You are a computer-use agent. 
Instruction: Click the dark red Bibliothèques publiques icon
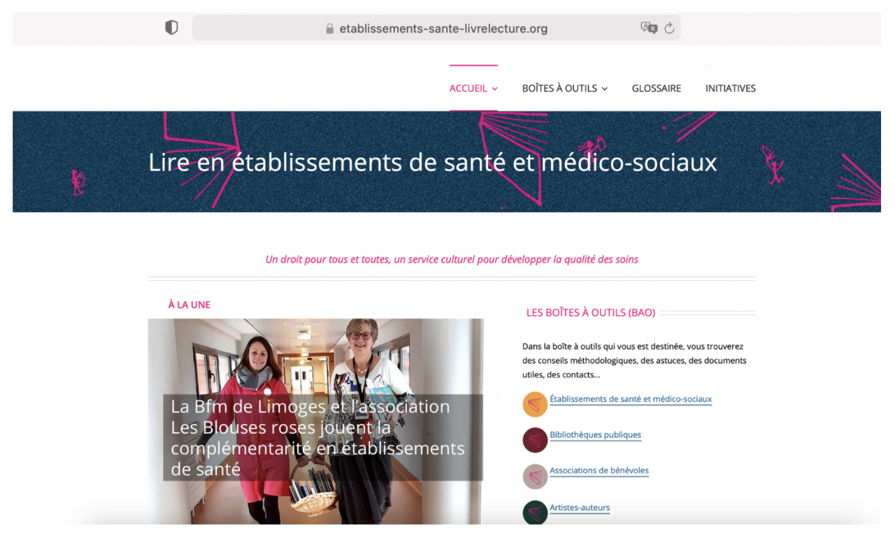tap(535, 440)
